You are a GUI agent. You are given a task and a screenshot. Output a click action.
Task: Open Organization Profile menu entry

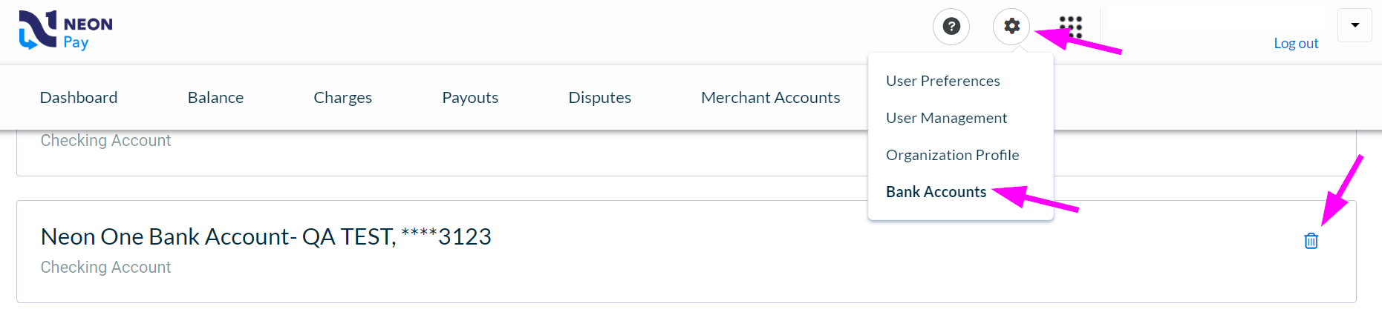click(952, 155)
